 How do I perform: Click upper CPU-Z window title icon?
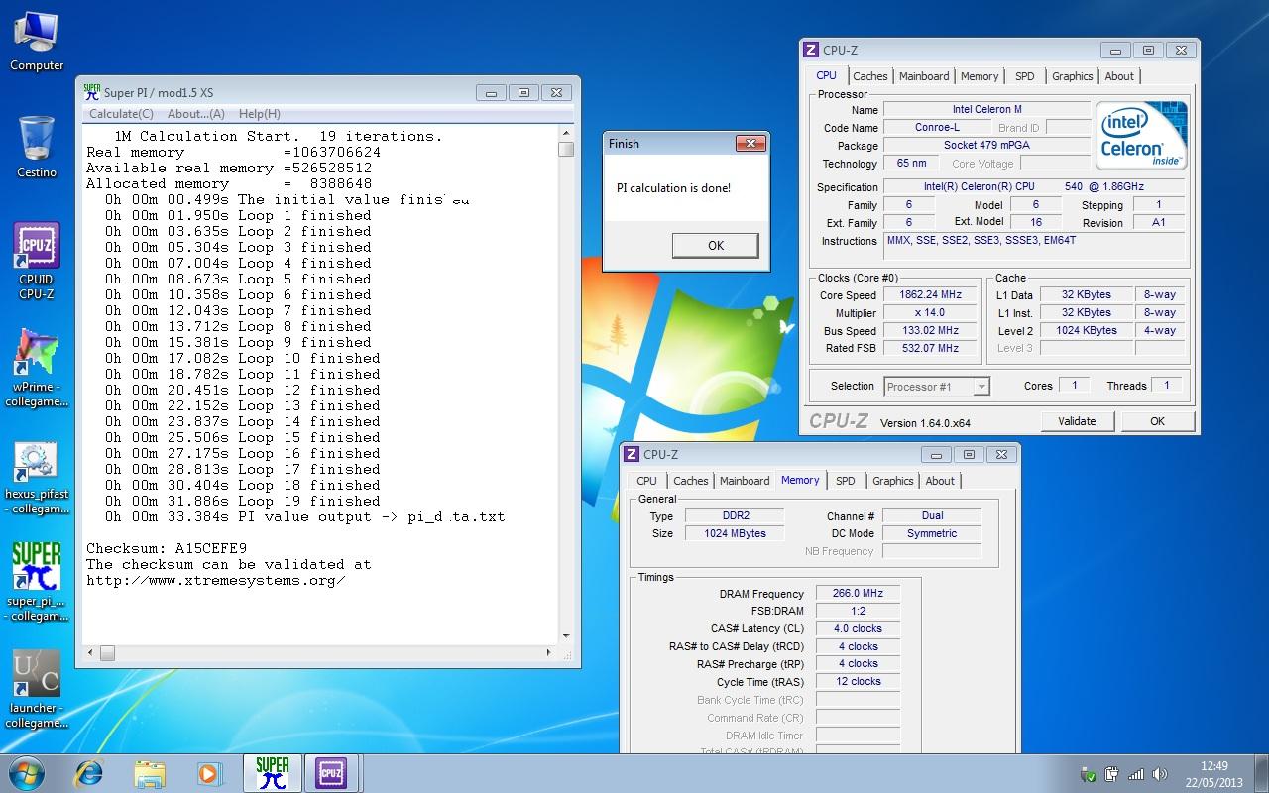pos(811,51)
